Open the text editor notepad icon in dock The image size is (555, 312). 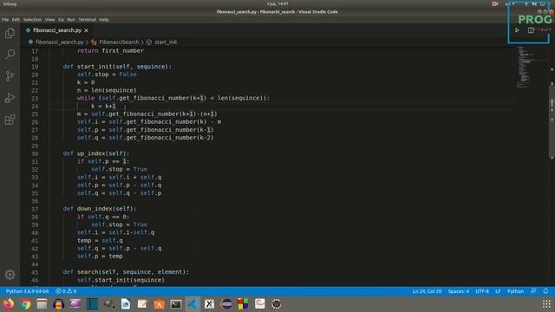142,304
